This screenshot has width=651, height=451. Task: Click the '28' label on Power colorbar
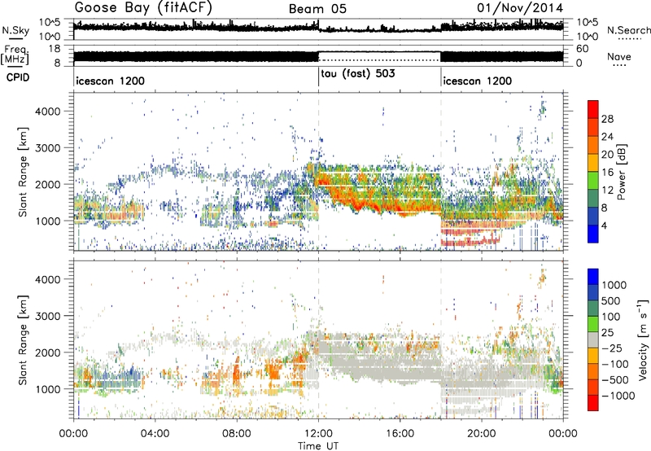click(607, 119)
